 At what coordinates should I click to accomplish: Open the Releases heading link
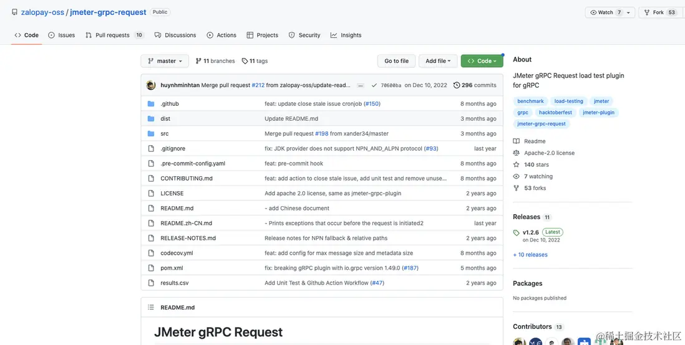[x=527, y=217]
